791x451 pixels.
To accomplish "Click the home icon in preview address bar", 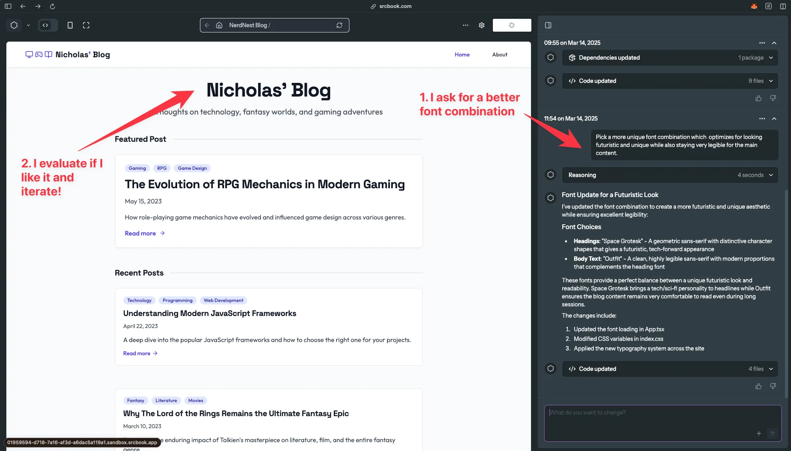I will point(219,25).
